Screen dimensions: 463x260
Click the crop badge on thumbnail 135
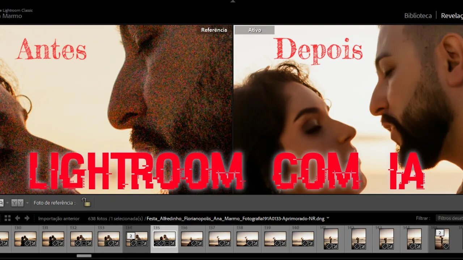click(x=167, y=243)
